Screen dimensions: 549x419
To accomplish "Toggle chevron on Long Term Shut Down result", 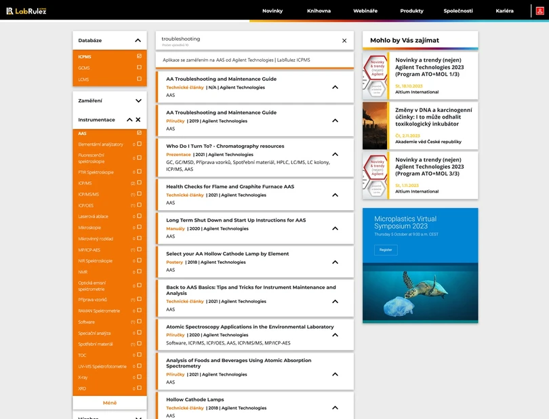I will [335, 228].
